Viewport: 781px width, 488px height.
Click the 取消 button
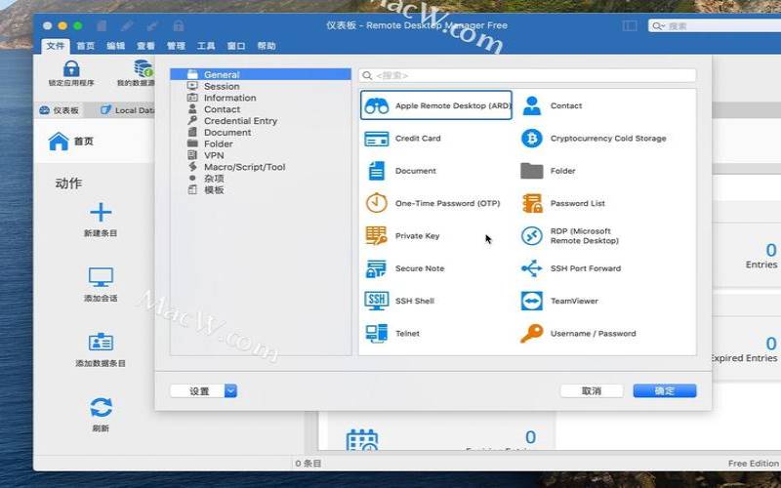592,391
